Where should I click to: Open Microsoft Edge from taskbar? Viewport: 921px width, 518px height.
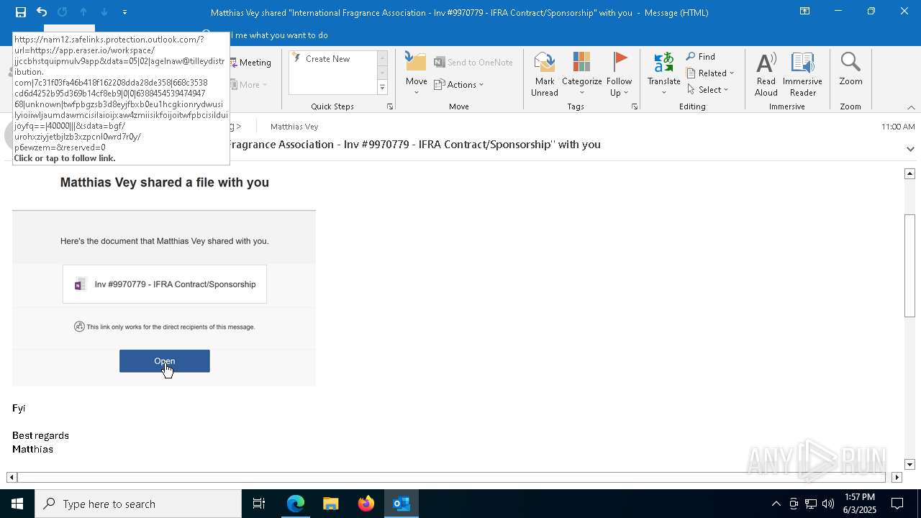[296, 504]
